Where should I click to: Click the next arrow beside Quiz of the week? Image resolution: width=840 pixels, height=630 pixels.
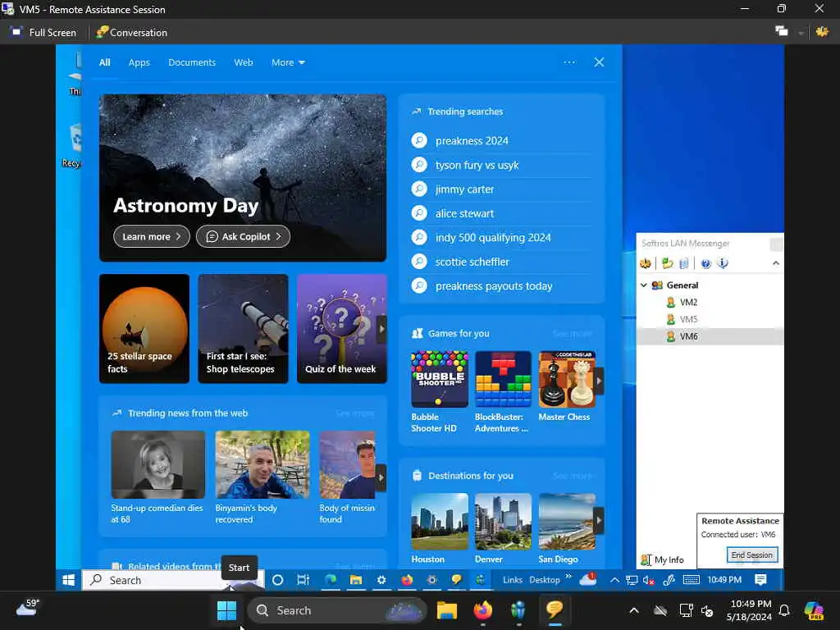(381, 328)
